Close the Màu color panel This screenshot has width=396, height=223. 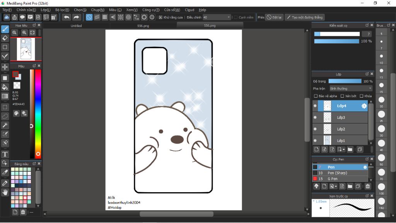[39, 66]
